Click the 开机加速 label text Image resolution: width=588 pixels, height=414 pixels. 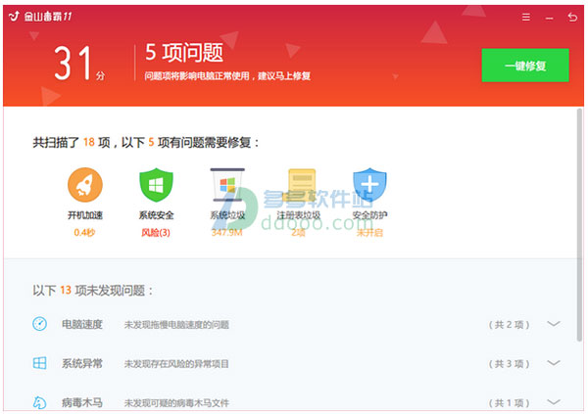click(85, 215)
